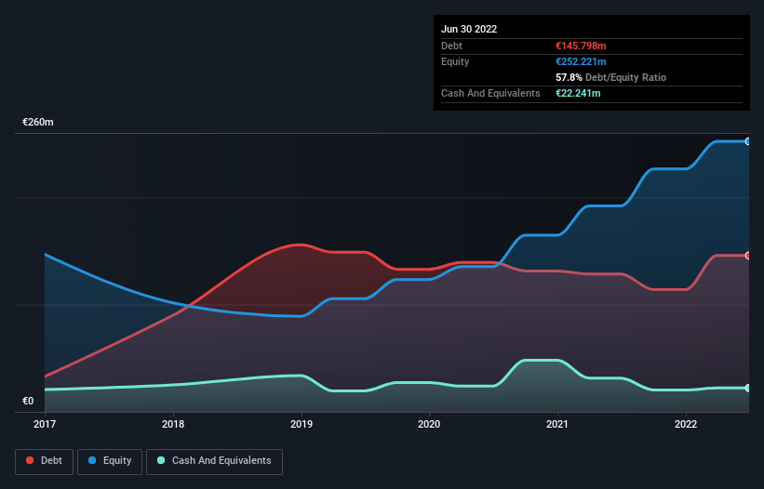Click the blue Equity legend dot
Screen dimensions: 764x489
point(92,460)
